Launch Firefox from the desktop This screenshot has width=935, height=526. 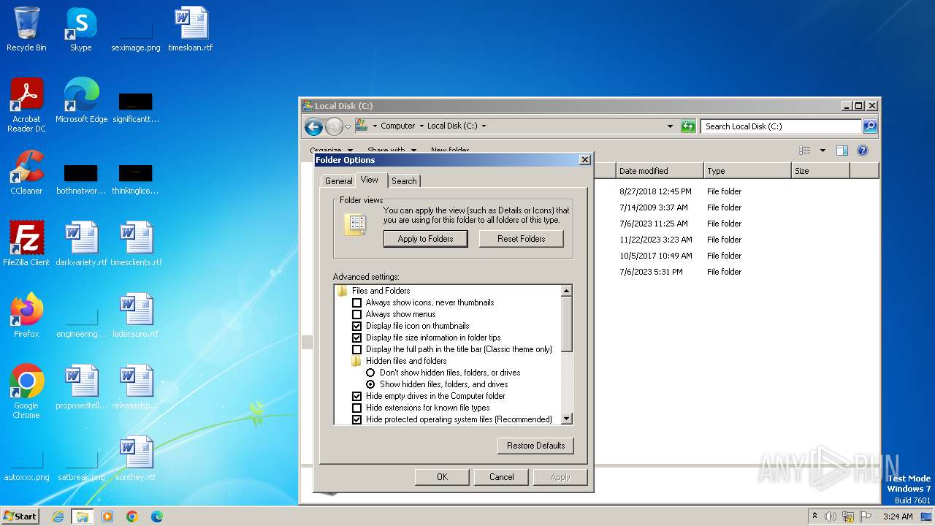point(26,316)
